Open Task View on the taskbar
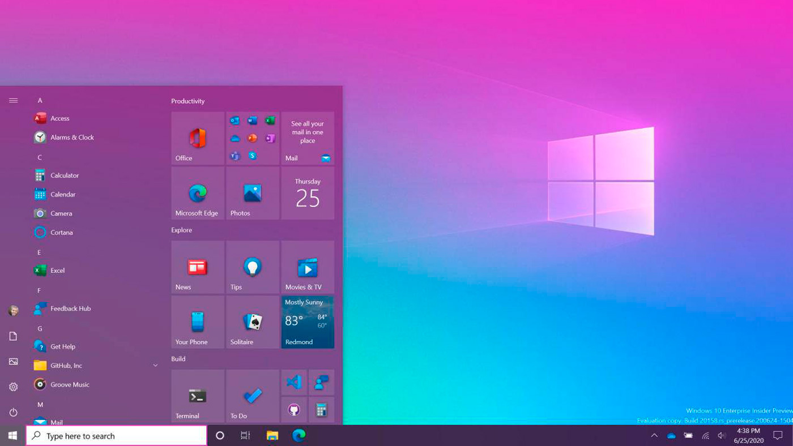The width and height of the screenshot is (793, 446). point(245,436)
